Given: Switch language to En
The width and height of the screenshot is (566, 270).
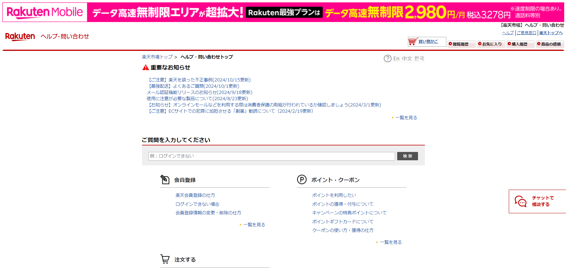Looking at the screenshot, I should point(396,59).
